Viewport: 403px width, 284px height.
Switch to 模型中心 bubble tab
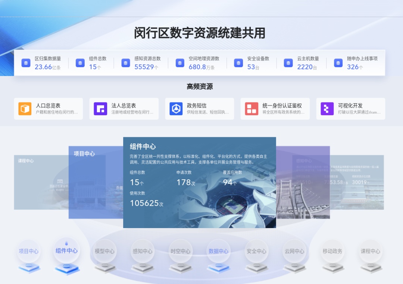pos(104,251)
